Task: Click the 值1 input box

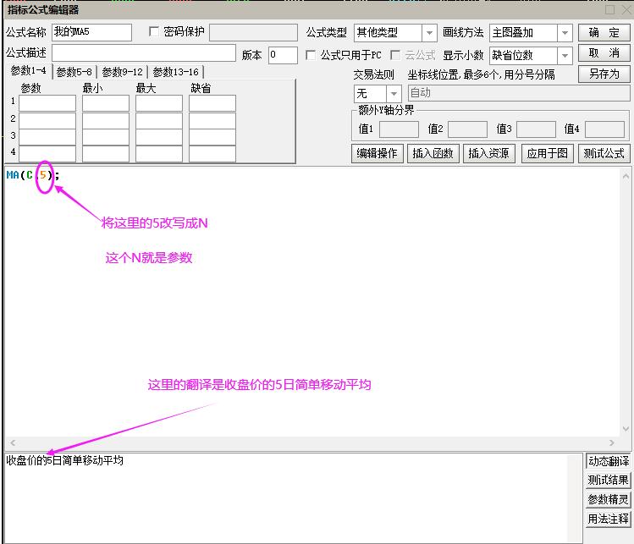Action: tap(399, 129)
